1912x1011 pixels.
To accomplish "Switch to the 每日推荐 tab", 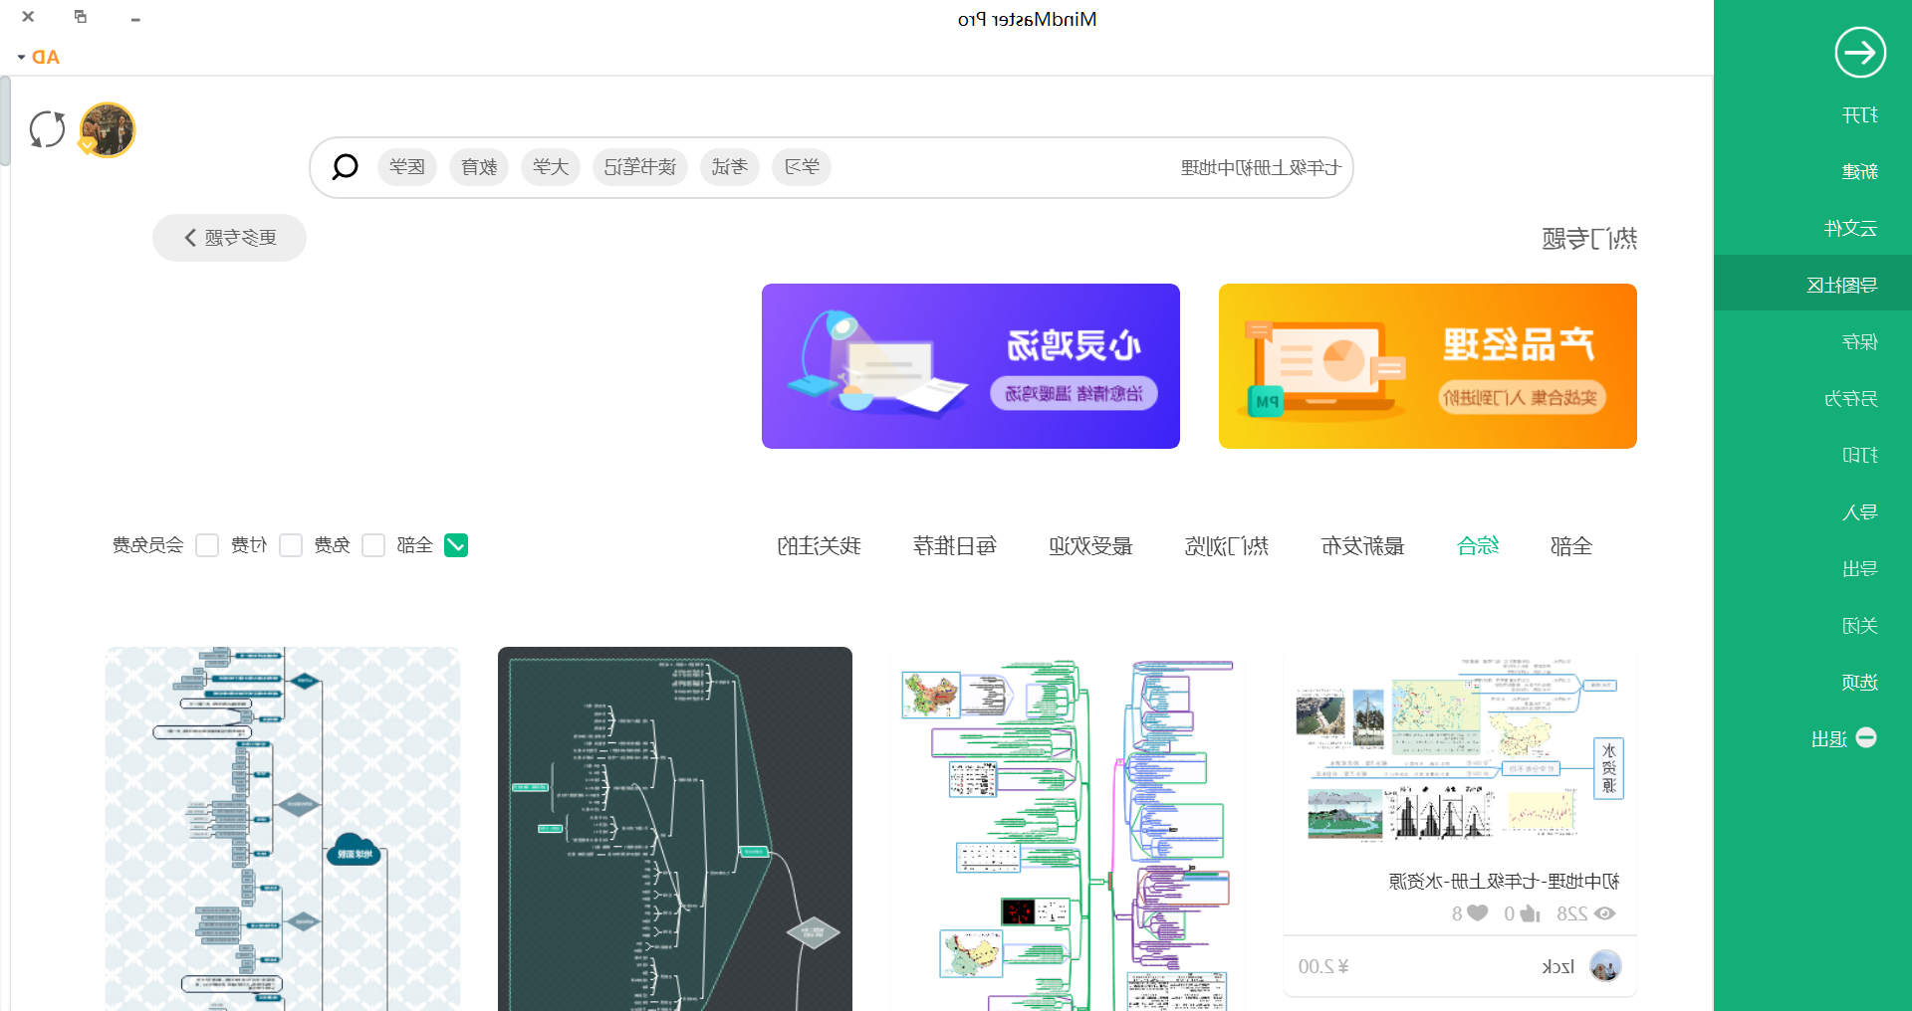I will (x=955, y=545).
